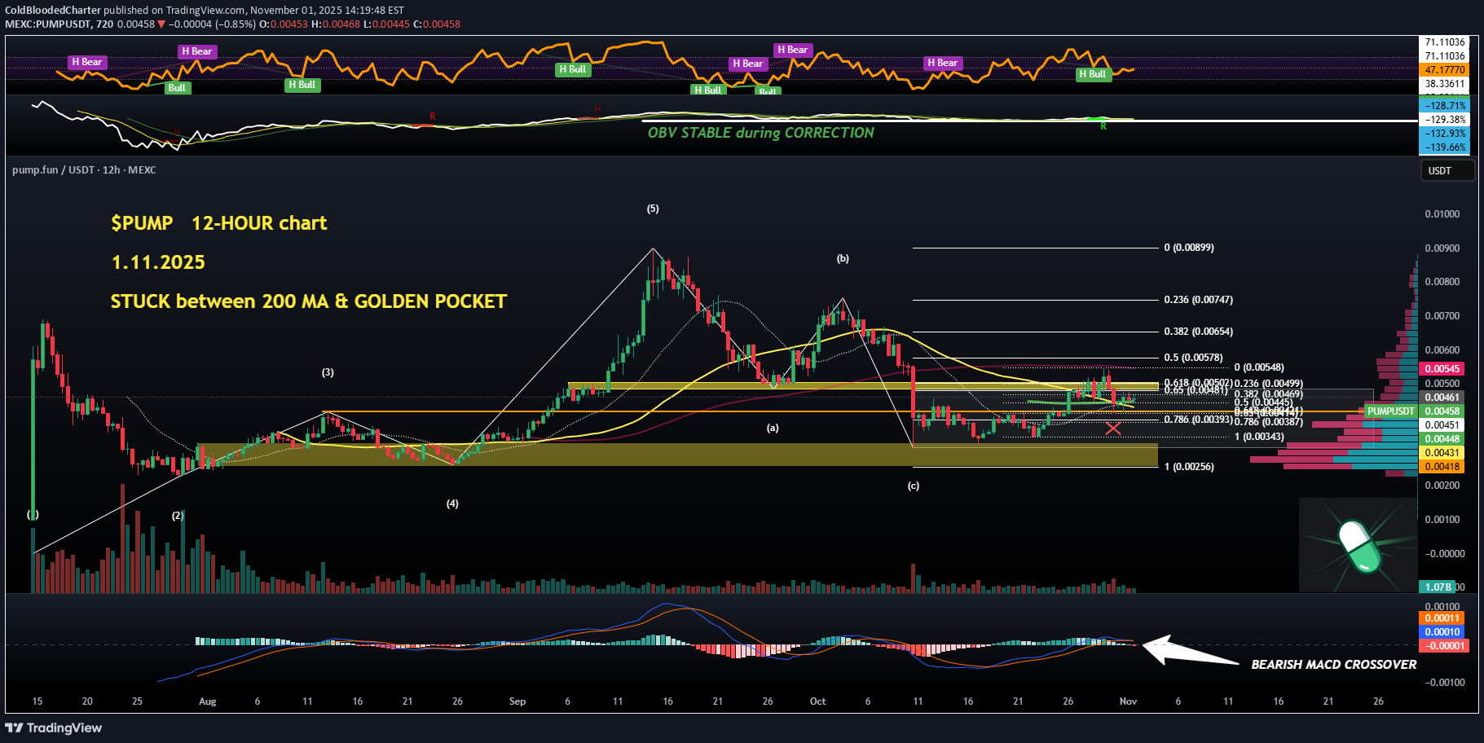Open the USDT currency selector
The height and width of the screenshot is (743, 1484).
[1447, 171]
